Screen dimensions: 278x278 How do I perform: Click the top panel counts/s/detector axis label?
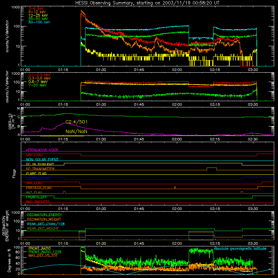[x=7, y=36]
